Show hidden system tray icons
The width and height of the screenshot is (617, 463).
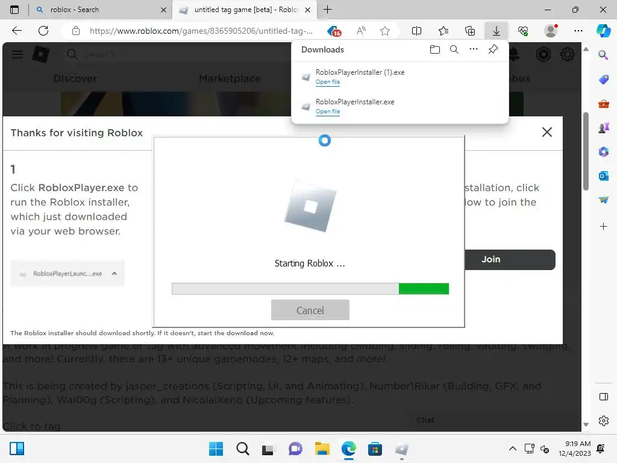[512, 449]
